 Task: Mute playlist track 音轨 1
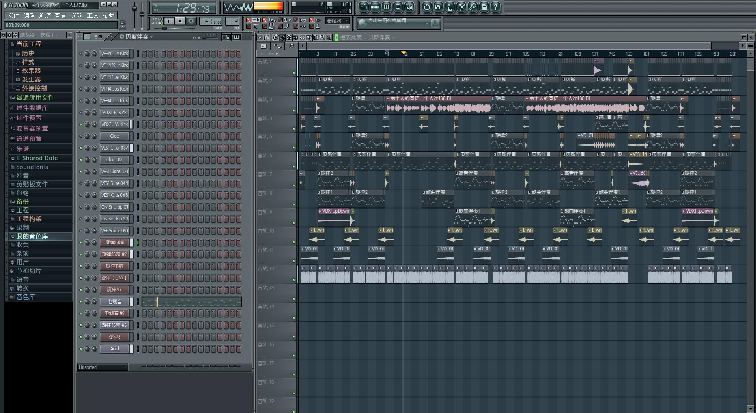294,73
